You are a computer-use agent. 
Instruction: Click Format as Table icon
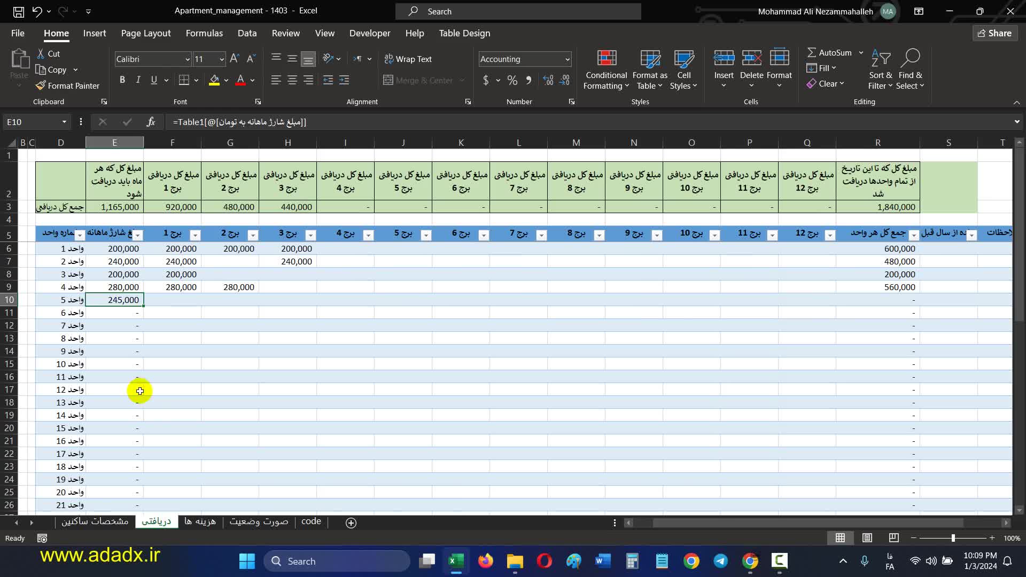(650, 58)
